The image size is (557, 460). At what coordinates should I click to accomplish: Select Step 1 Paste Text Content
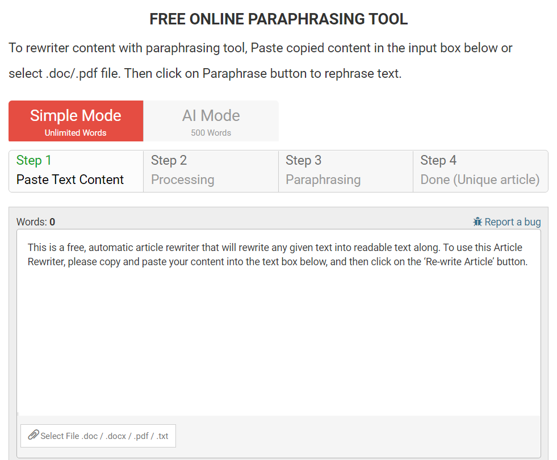coord(76,171)
